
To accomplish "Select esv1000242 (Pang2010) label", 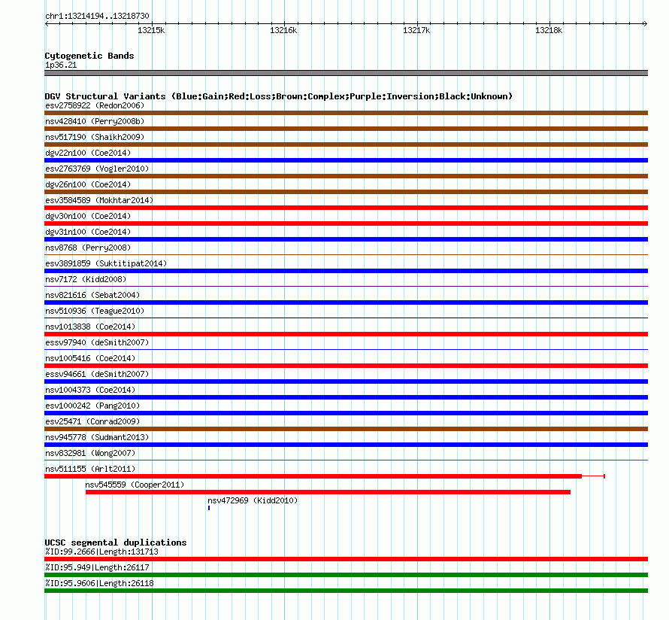I will tap(92, 406).
